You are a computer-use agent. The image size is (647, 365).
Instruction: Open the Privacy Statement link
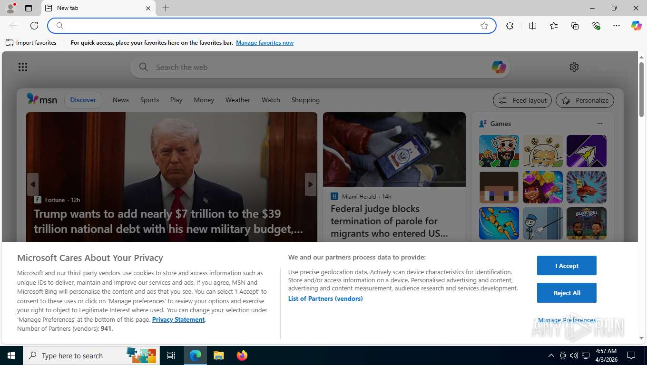178,319
